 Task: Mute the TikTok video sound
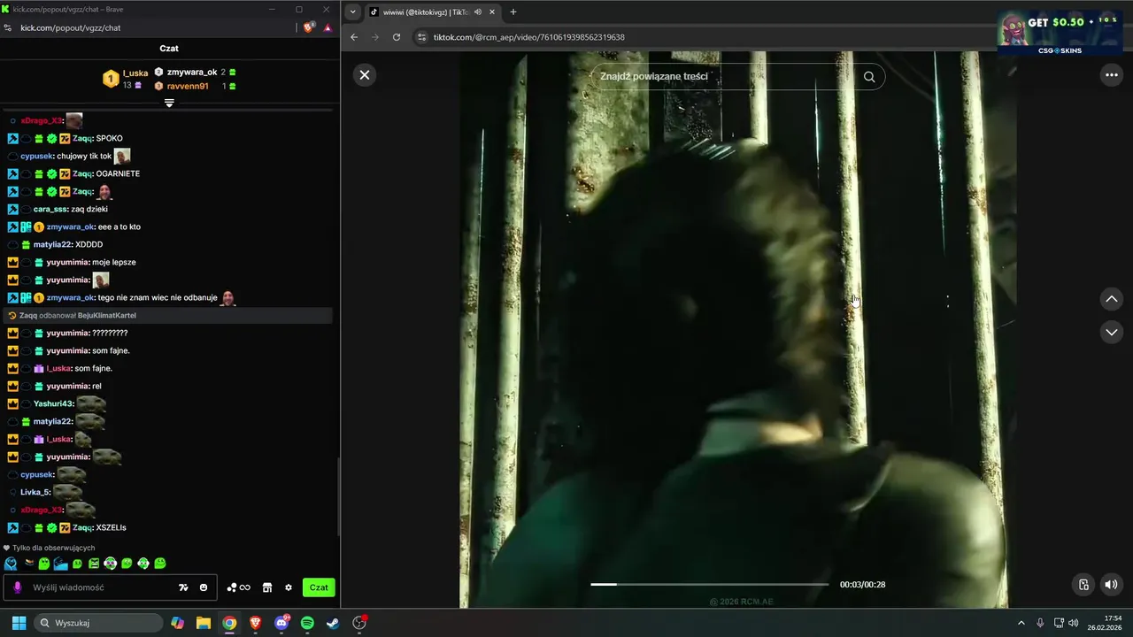tap(1111, 584)
